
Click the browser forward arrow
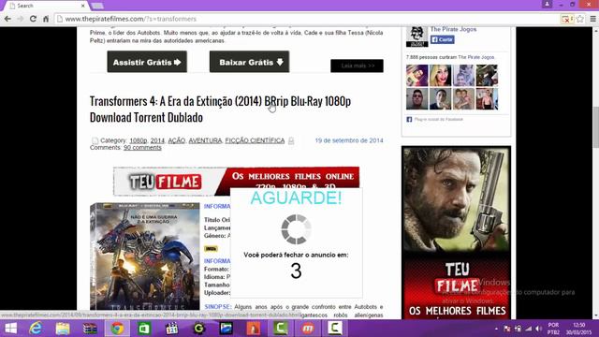(x=21, y=19)
